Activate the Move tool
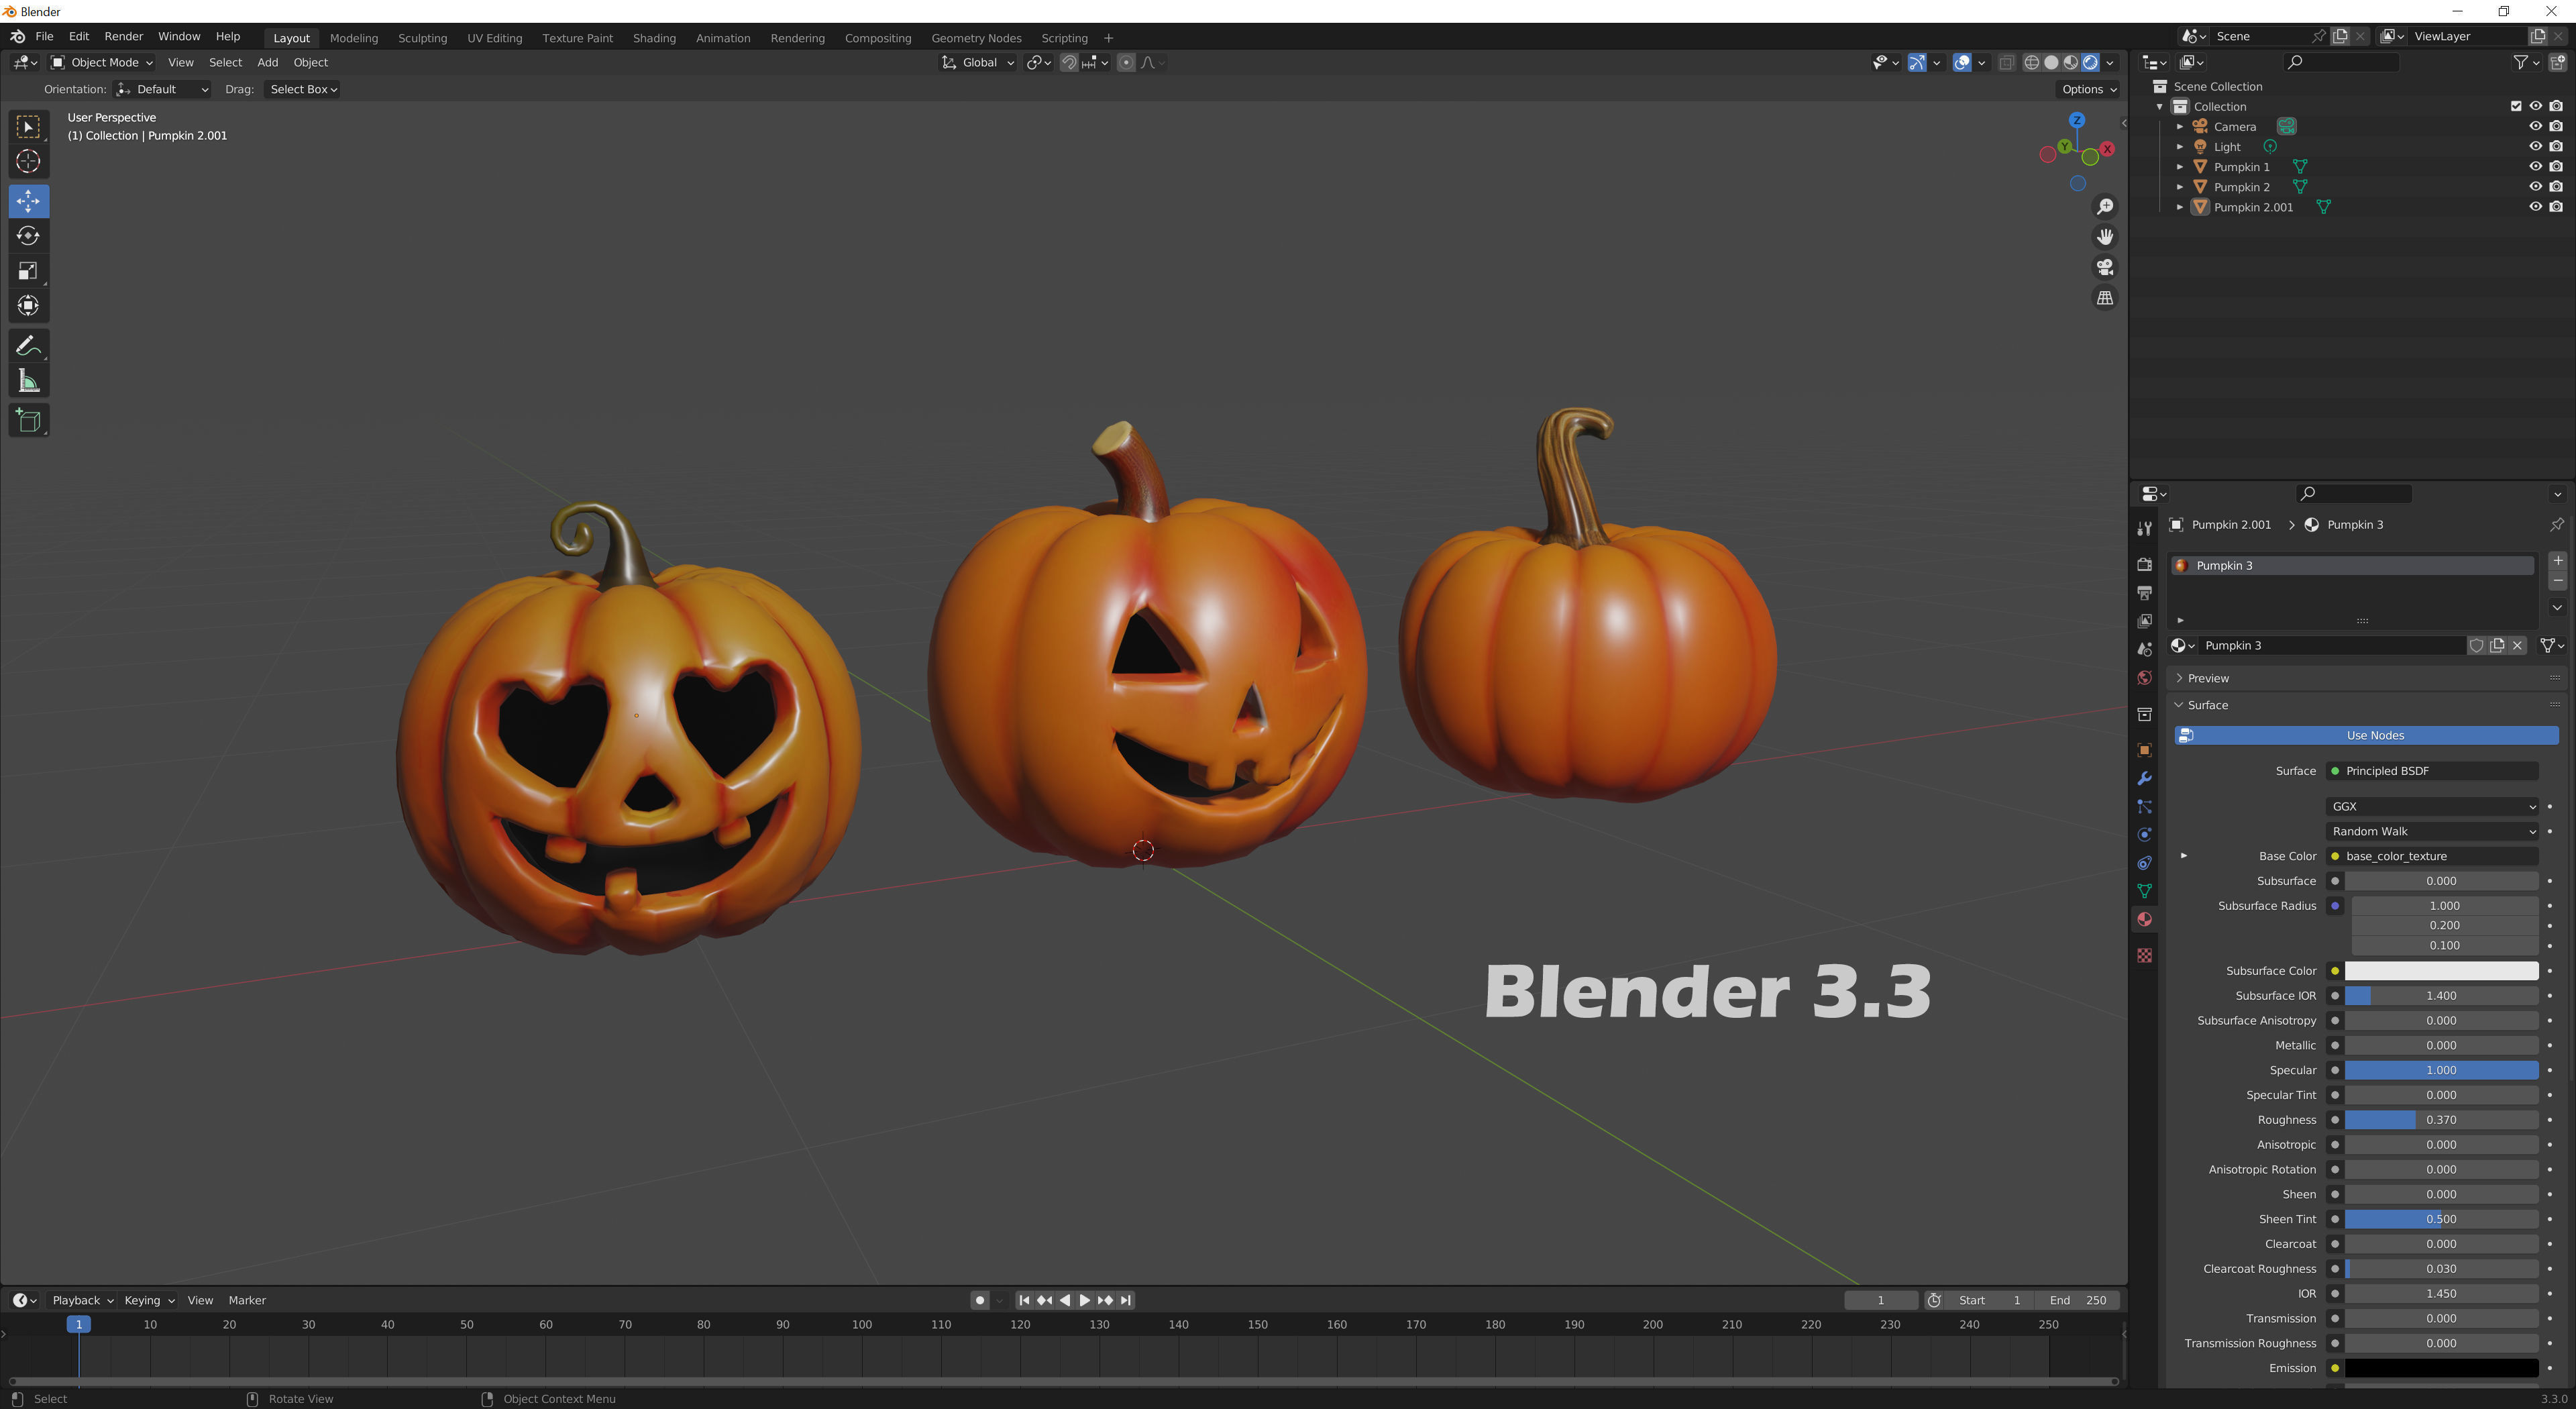Image resolution: width=2576 pixels, height=1409 pixels. click(28, 201)
